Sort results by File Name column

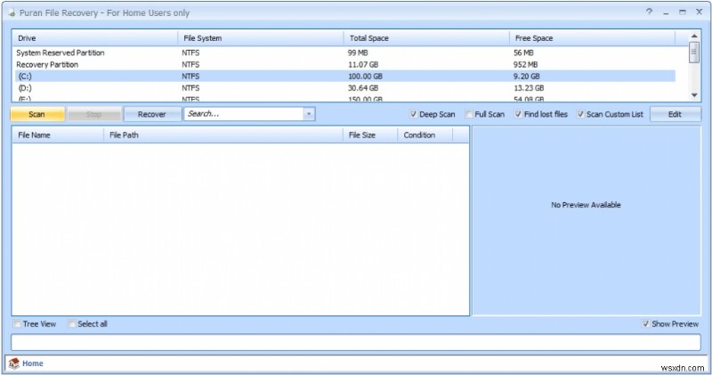(x=58, y=135)
